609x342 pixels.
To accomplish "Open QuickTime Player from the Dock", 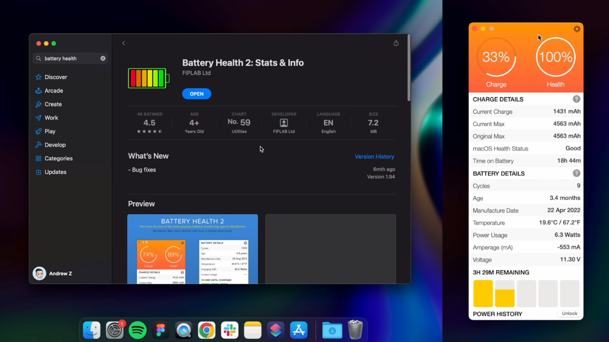I will click(184, 330).
